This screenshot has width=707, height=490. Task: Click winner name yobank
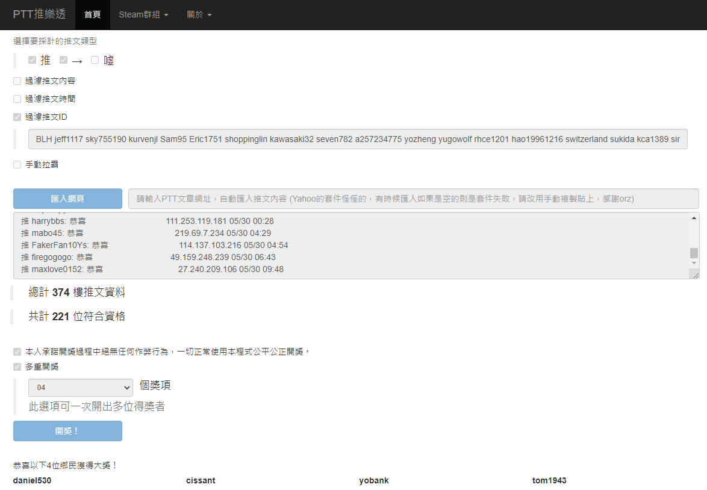[x=374, y=480]
